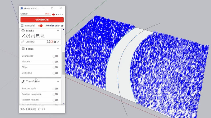
Task: Collapse the Filters section
Action: (58, 49)
